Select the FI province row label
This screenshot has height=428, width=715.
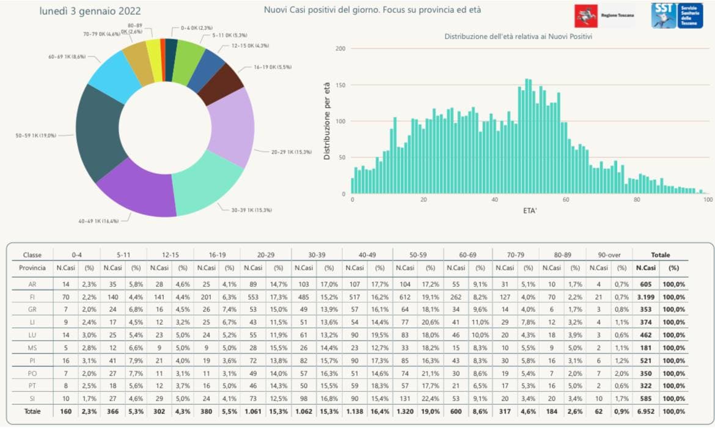pyautogui.click(x=32, y=297)
